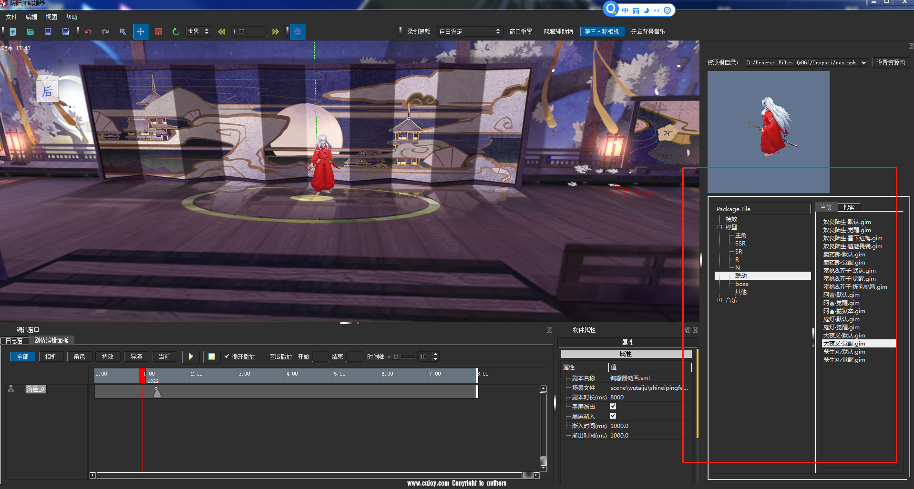This screenshot has width=914, height=489.
Task: Click the undock icon of 编辑窗口 panel
Action: click(x=549, y=330)
